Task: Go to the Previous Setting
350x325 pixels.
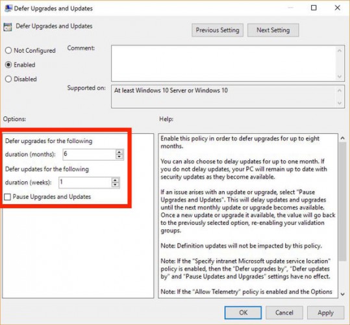Action: point(218,30)
